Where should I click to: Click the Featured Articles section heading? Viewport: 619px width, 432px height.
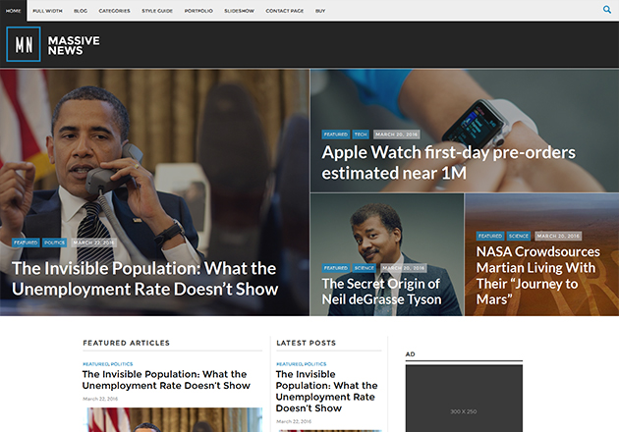[127, 343]
